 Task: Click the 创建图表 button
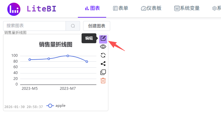click(97, 26)
